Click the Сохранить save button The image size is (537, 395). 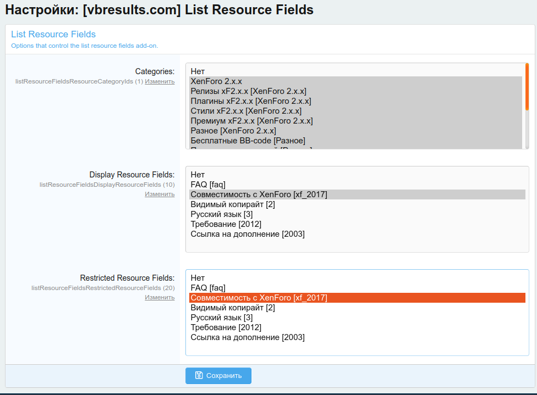[x=218, y=376]
